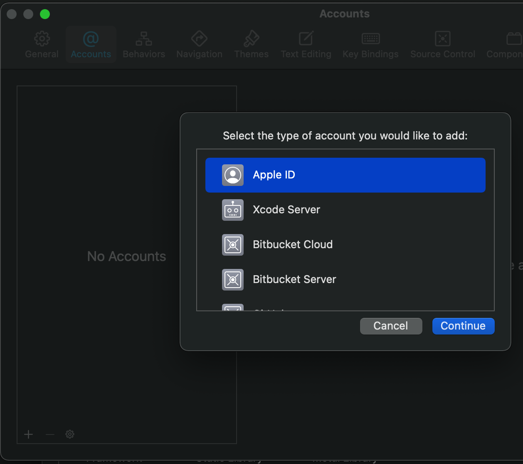Switch to the Navigation preferences tab
The image size is (523, 464).
[x=199, y=45]
